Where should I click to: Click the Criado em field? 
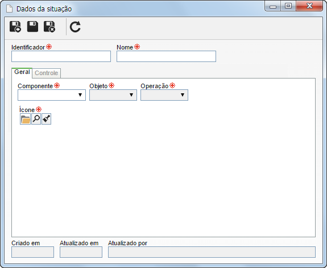[33, 252]
